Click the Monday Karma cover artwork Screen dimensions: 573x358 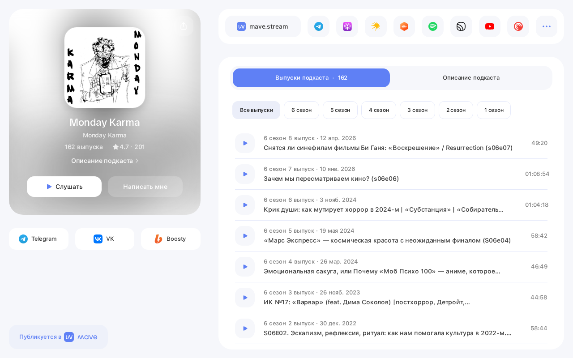coord(105,68)
